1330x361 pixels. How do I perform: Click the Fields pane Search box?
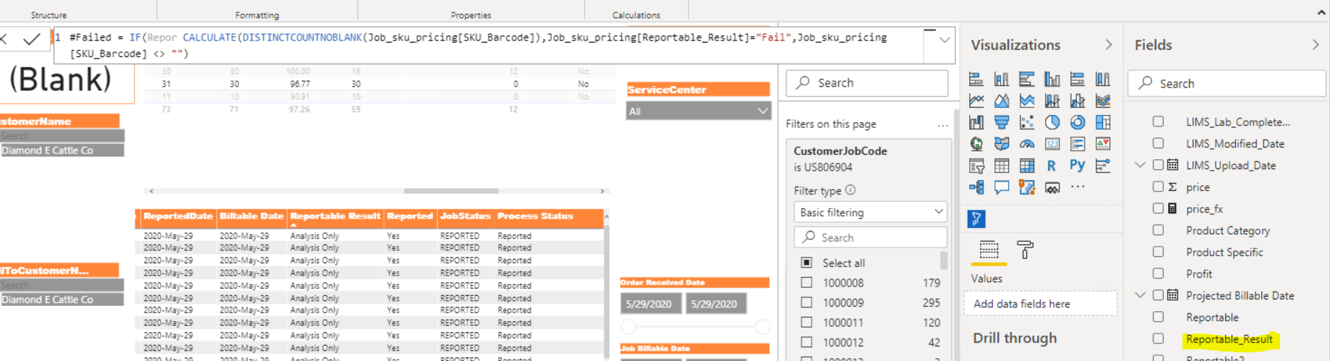(x=1227, y=83)
